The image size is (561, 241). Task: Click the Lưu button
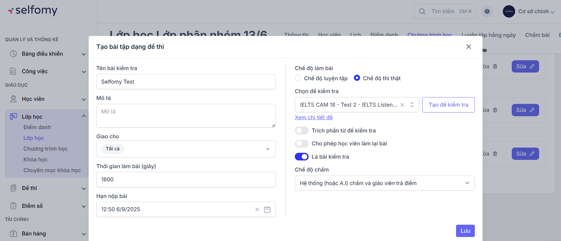465,231
